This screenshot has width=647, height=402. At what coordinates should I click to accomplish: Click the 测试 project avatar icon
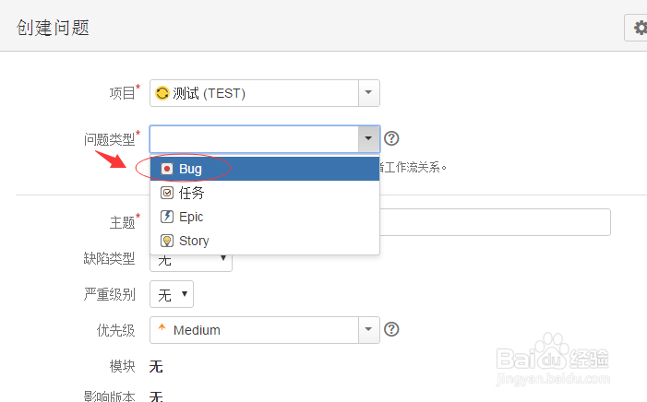coord(162,93)
